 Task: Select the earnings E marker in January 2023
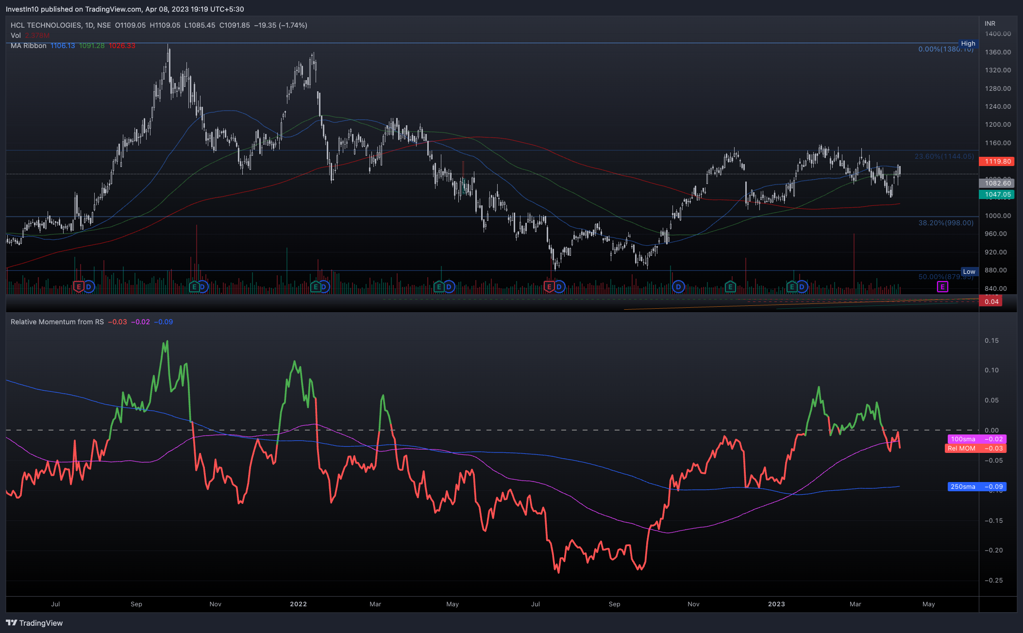click(x=792, y=287)
